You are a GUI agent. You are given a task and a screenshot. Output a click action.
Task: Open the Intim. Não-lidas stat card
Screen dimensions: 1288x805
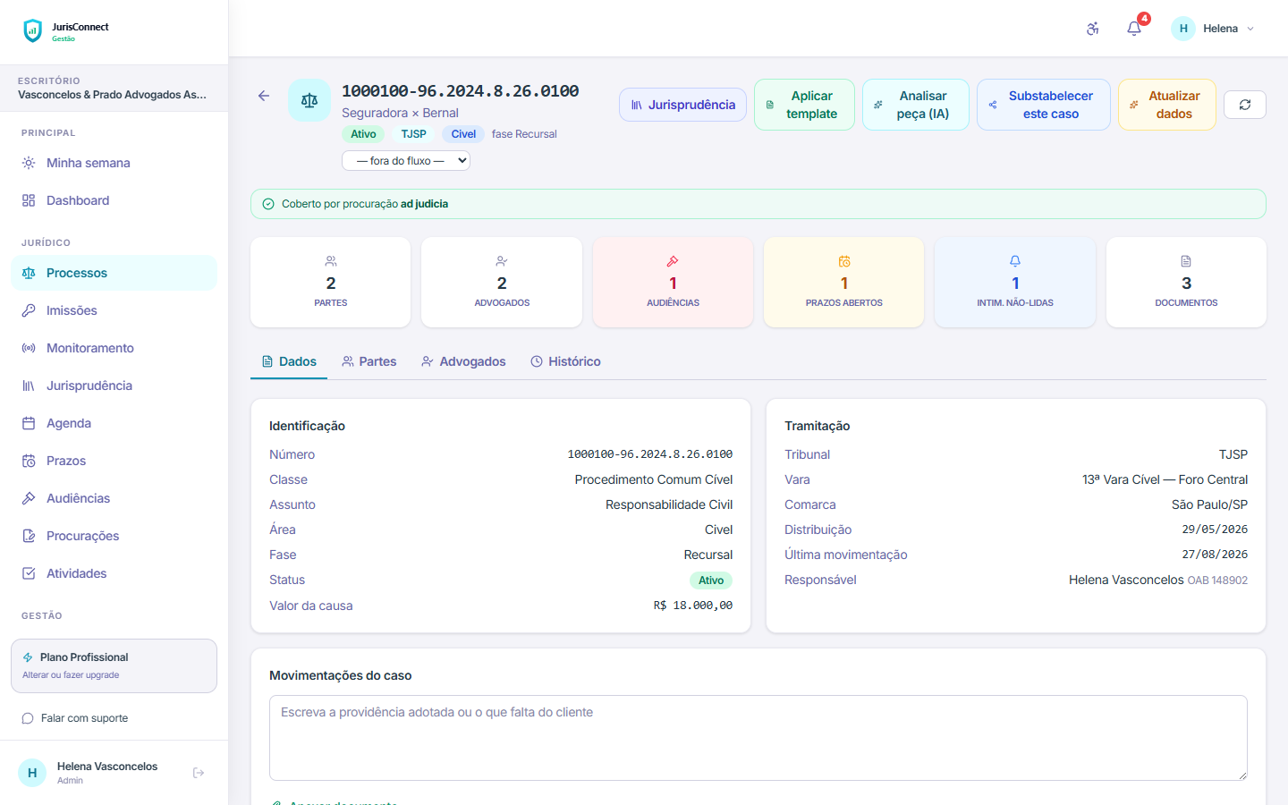1015,282
